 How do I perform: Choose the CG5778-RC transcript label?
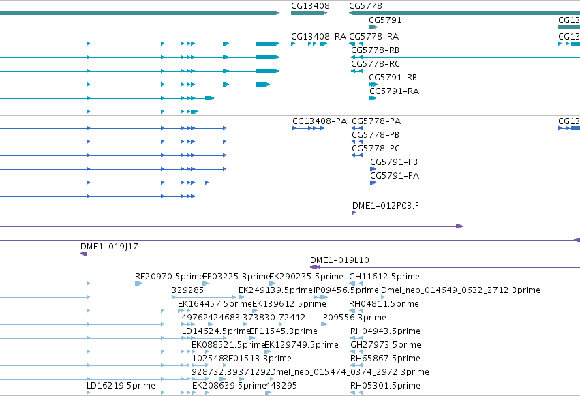pyautogui.click(x=376, y=64)
